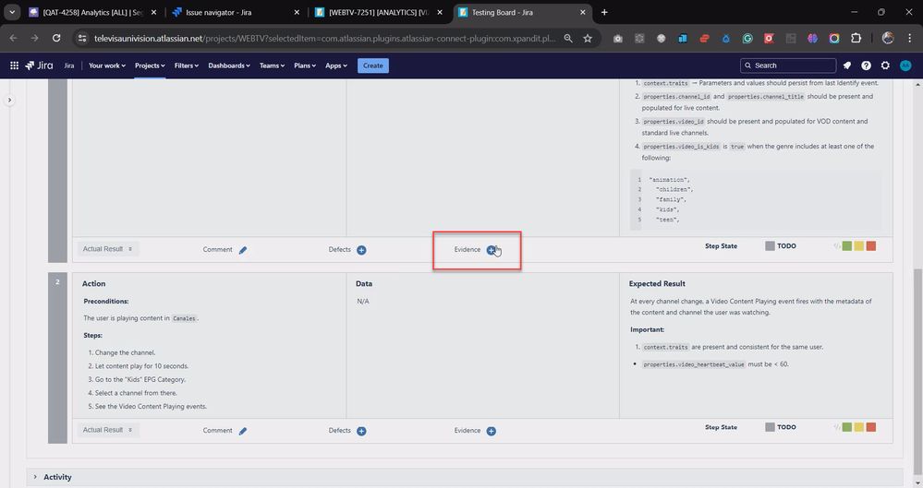Set step 2 state to green pass
The height and width of the screenshot is (488, 923).
coord(846,427)
